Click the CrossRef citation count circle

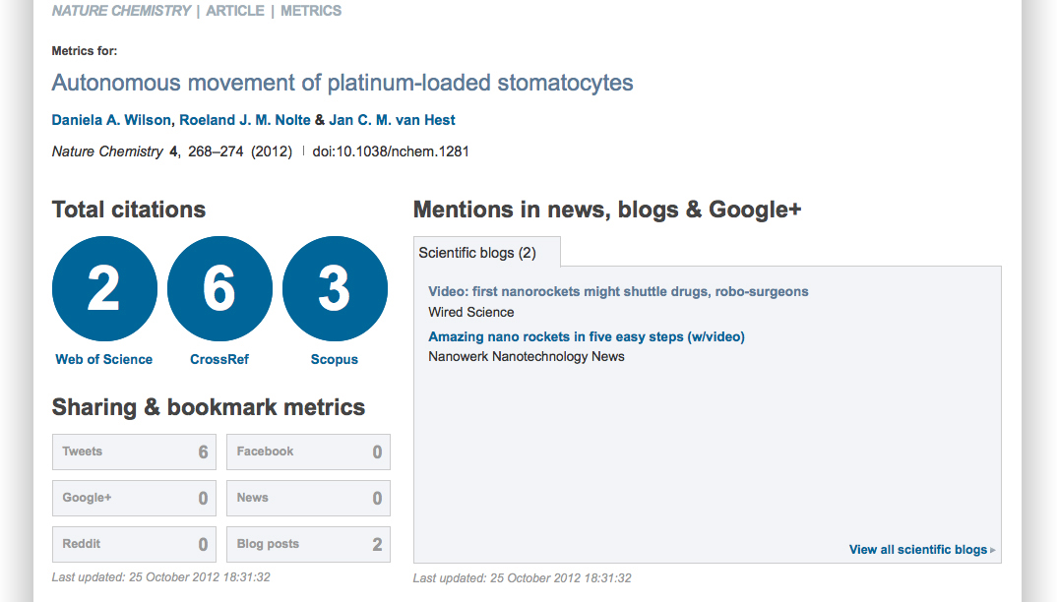[x=219, y=289]
